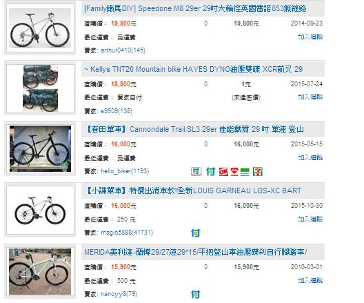Screen dimensions: 364x303
Task: Open the Cannondale Trail SL3 29er listing
Action: (195, 129)
